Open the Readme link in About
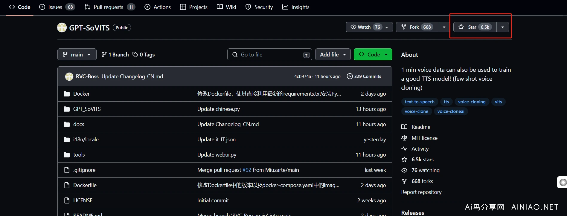 click(x=416, y=127)
